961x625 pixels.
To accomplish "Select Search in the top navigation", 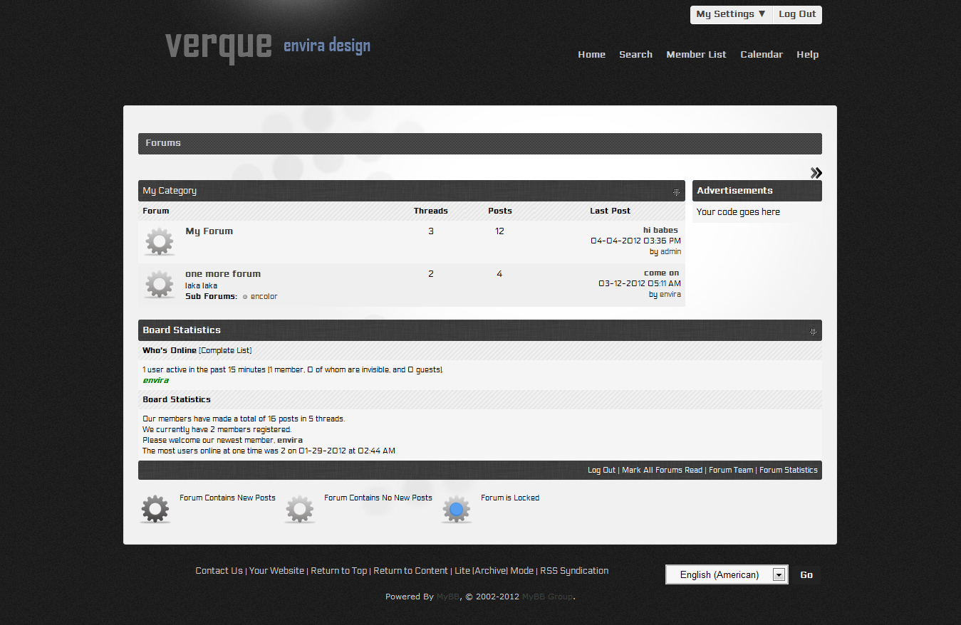I will [x=635, y=54].
